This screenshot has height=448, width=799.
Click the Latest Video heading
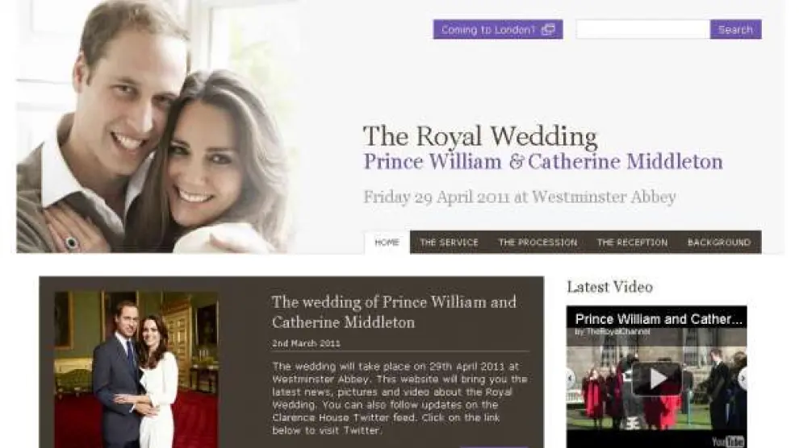[609, 287]
